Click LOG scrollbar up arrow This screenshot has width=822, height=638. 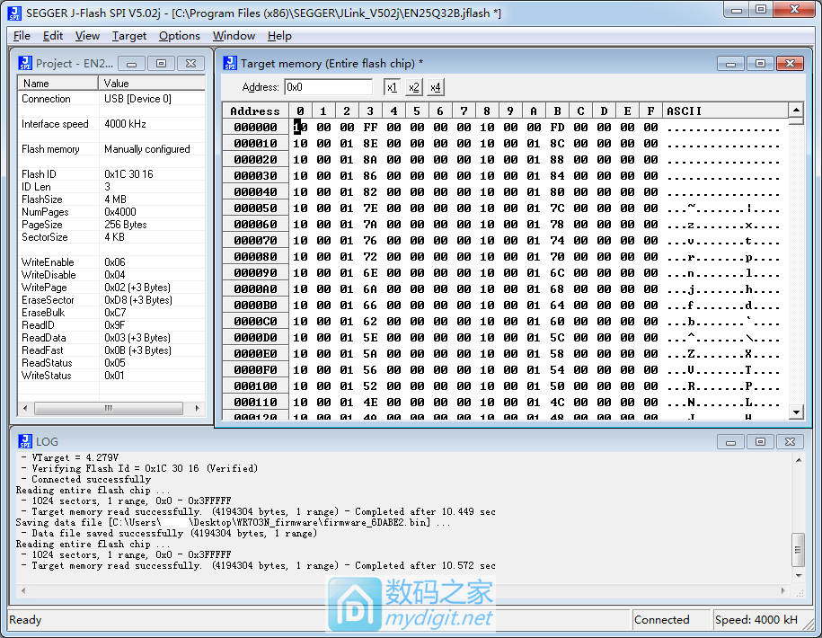coord(799,460)
